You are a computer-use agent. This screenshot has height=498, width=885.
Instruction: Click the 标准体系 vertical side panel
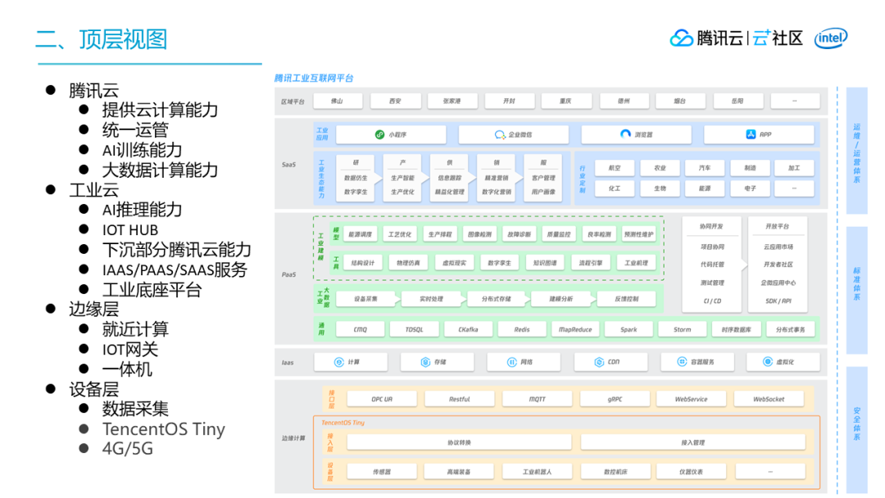coord(857,290)
